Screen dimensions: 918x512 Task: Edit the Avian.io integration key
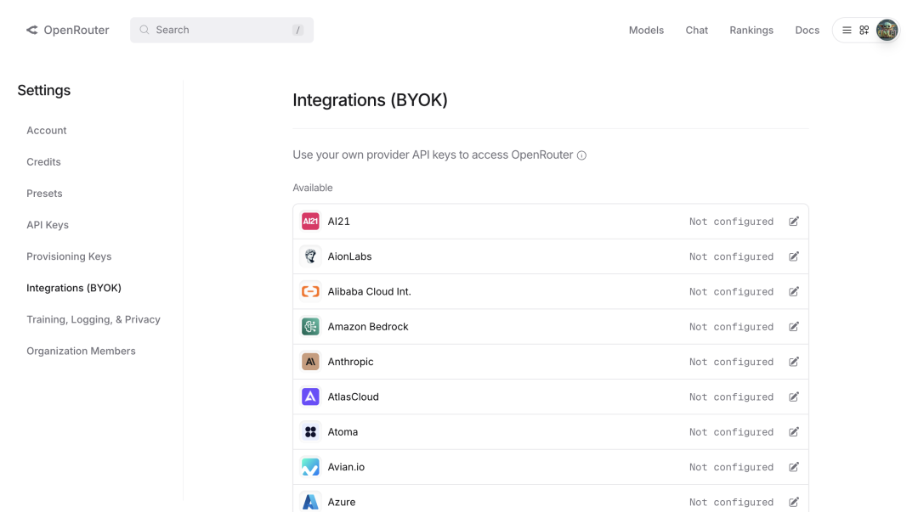tap(793, 467)
